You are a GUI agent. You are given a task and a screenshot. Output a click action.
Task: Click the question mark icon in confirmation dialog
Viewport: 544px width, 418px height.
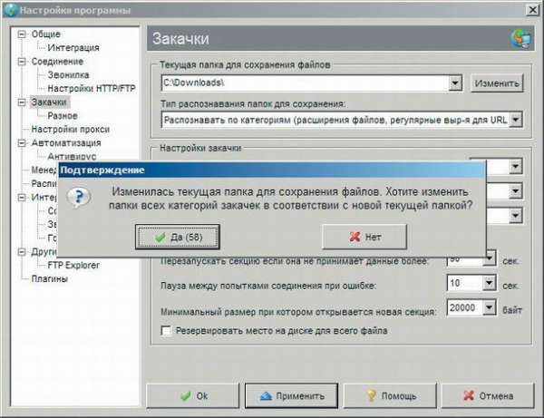click(x=79, y=199)
